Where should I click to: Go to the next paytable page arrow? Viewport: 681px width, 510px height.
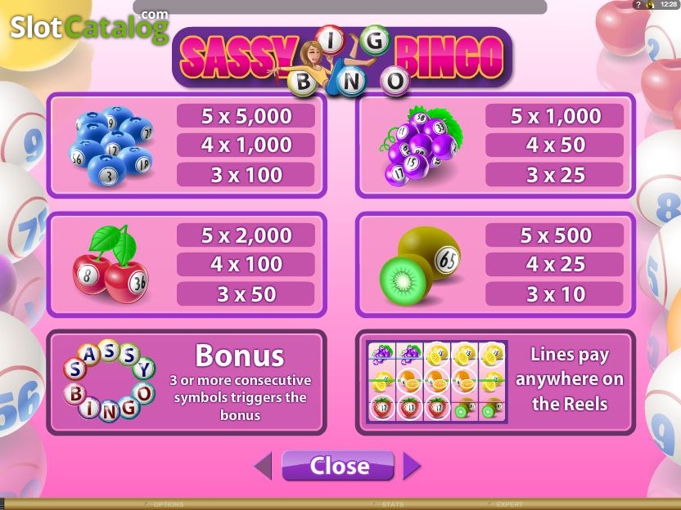point(412,466)
